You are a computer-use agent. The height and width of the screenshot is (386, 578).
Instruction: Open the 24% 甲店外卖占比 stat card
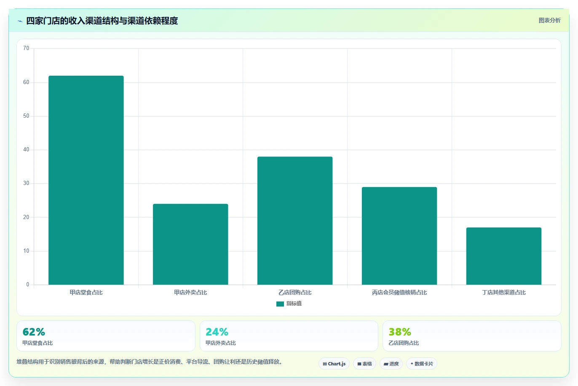click(289, 336)
